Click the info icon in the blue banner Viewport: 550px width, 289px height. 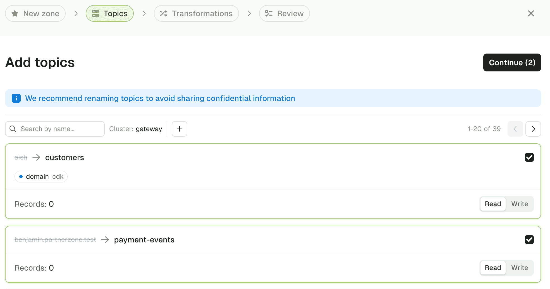click(x=16, y=98)
